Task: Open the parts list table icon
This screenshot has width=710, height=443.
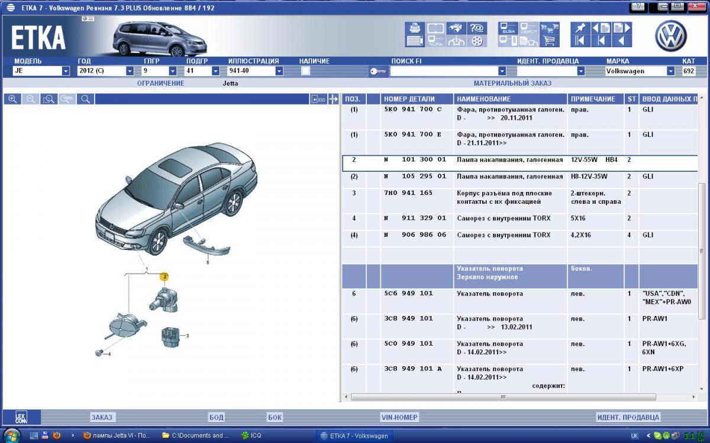Action: (x=415, y=41)
